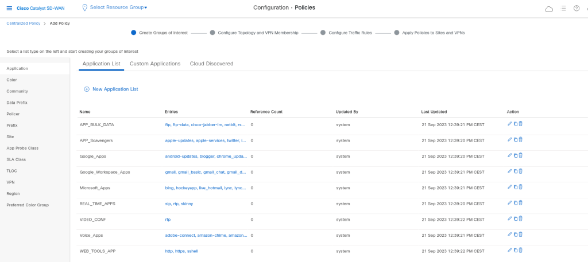Viewport: 588px width, 262px height.
Task: Copy the REAL_TIME_APPS application list
Action: (x=515, y=202)
